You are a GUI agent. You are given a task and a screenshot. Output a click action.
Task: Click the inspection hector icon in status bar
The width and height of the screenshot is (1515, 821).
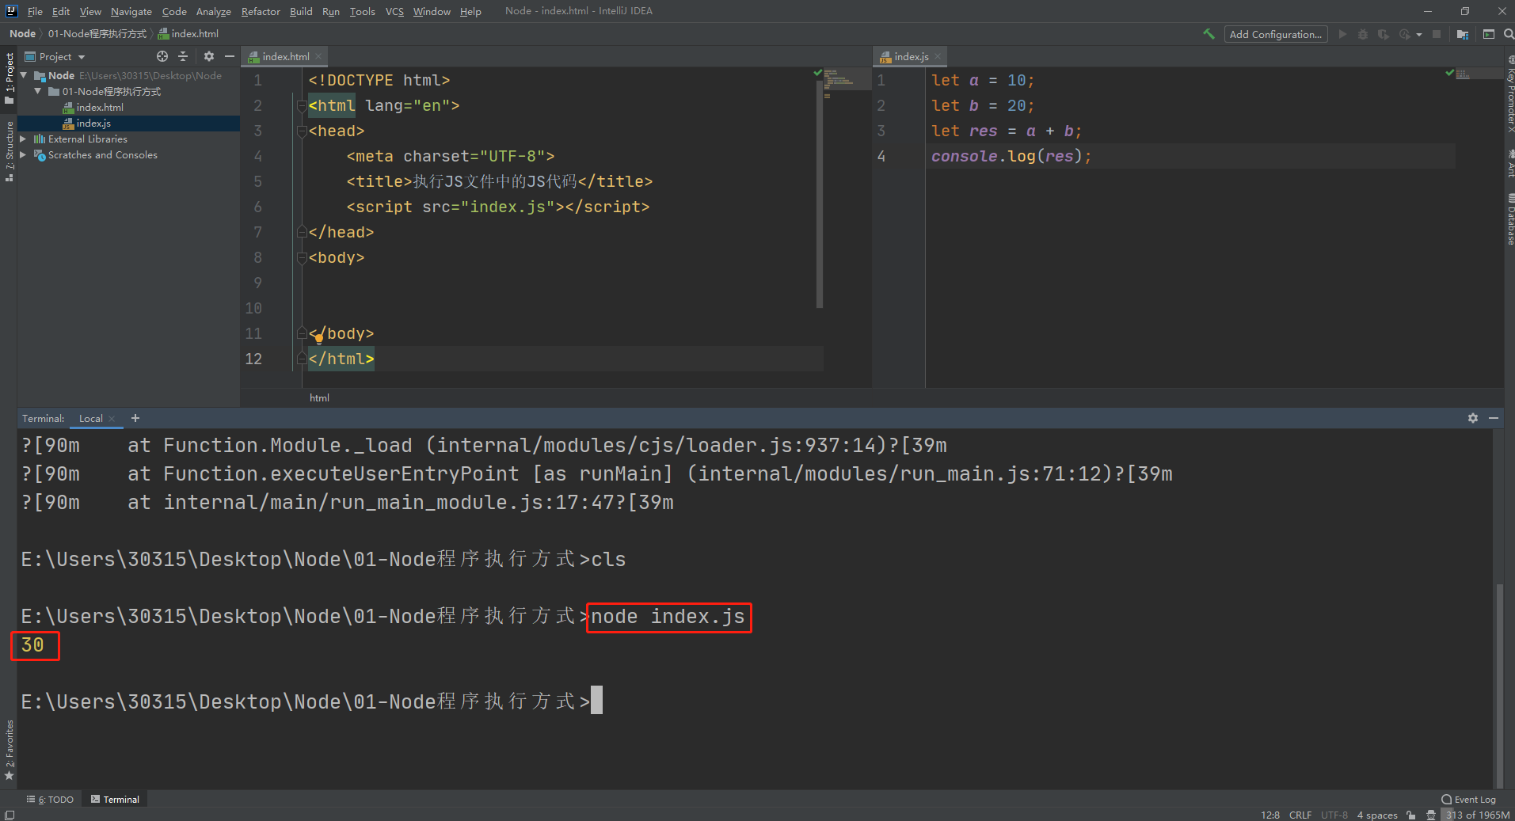(x=1430, y=815)
